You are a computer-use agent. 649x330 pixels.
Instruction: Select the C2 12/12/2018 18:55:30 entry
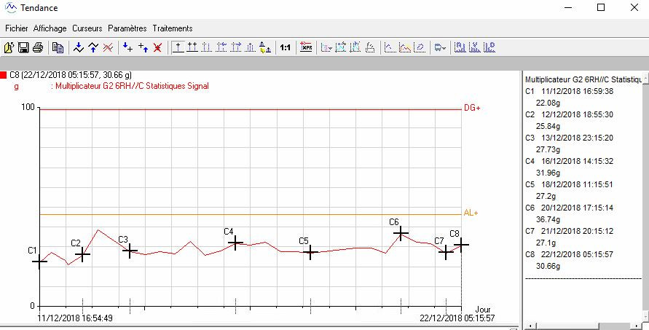pyautogui.click(x=569, y=114)
